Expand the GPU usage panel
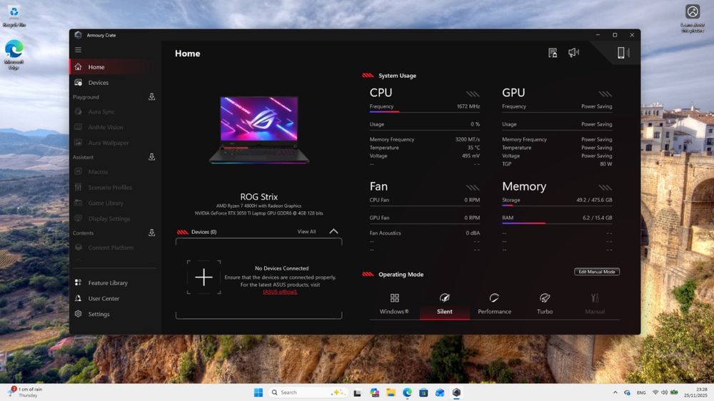This screenshot has width=714, height=401. 605,94
